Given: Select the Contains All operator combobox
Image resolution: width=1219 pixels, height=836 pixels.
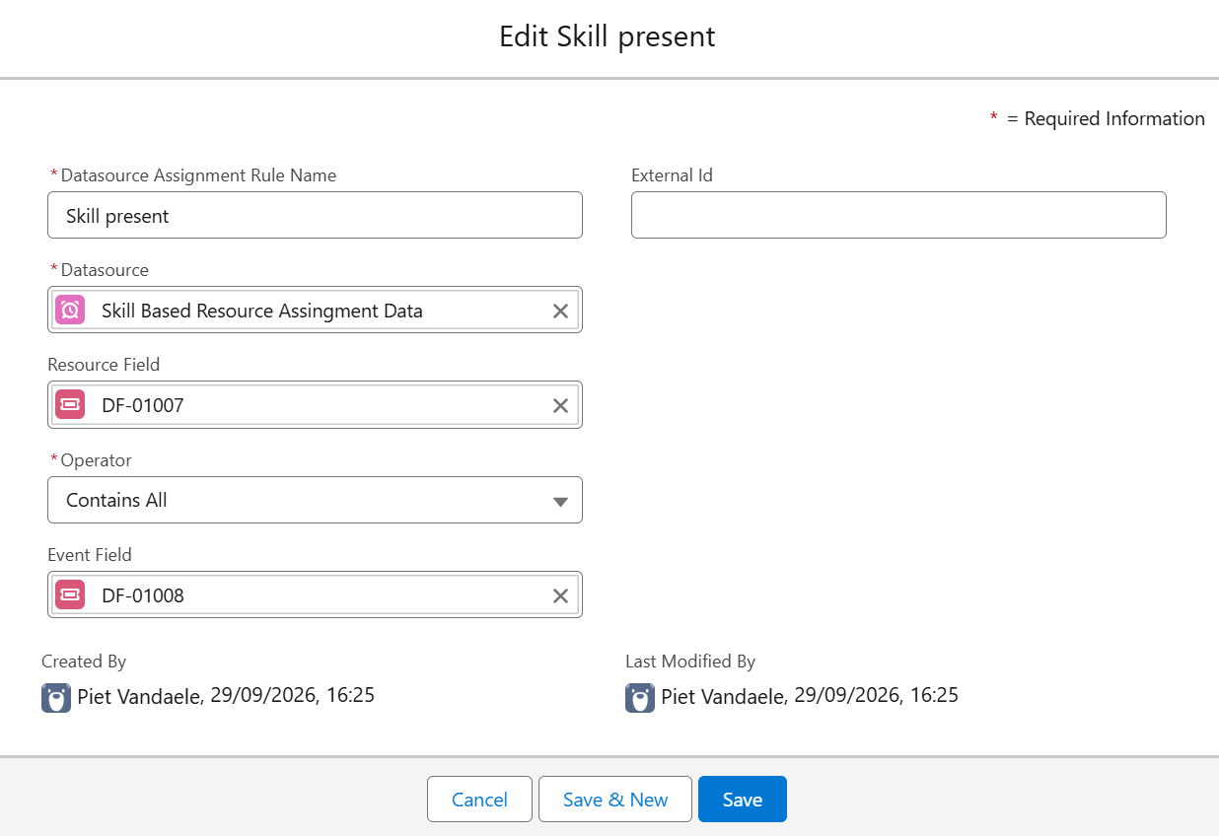Looking at the screenshot, I should pos(315,500).
